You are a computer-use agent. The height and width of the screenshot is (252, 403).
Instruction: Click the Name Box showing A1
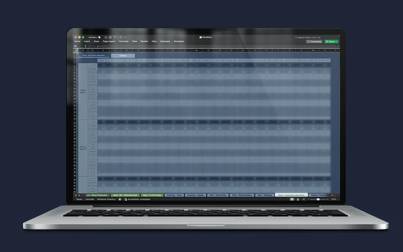79,46
